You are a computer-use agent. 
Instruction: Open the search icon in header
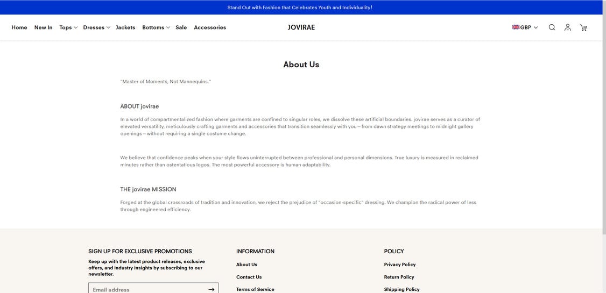tap(552, 27)
